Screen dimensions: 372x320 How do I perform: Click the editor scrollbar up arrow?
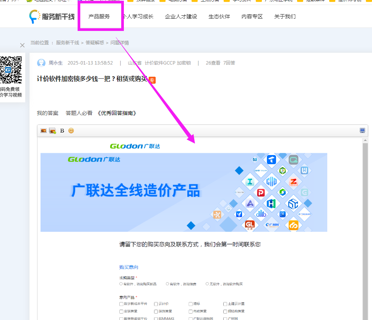click(x=366, y=140)
